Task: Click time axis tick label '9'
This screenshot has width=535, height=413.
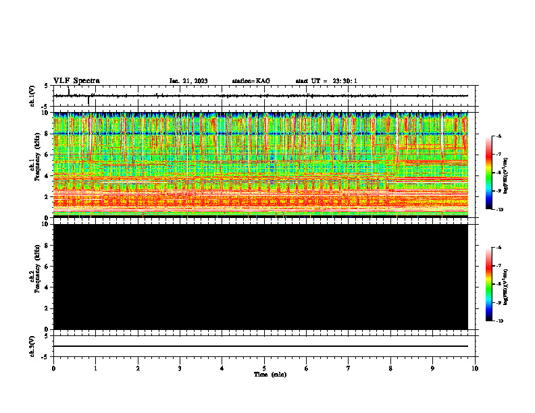Action: point(432,368)
